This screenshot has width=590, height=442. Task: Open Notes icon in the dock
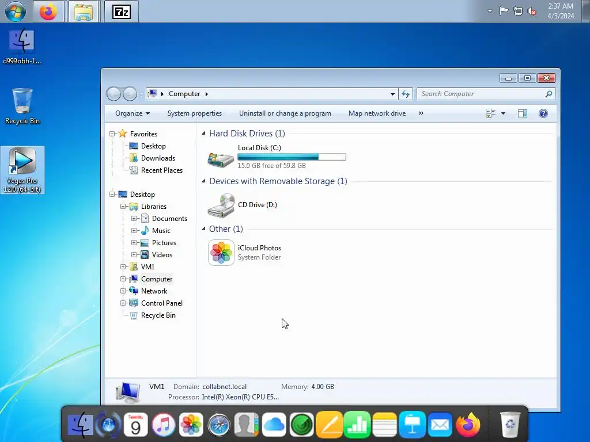tap(384, 425)
